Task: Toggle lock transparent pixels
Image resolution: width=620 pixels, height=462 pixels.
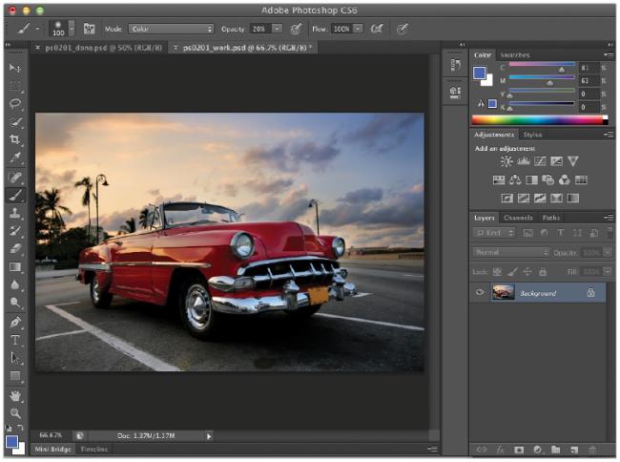Action: [x=497, y=272]
